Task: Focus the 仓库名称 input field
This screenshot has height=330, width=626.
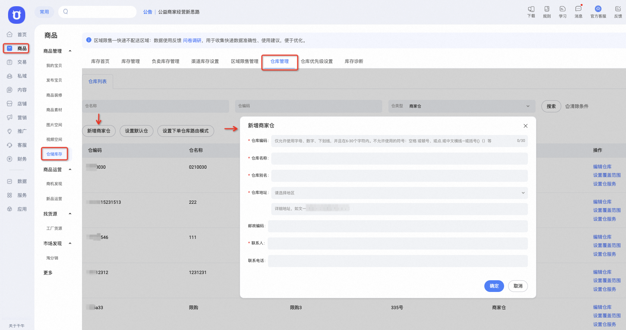Action: tap(399, 158)
